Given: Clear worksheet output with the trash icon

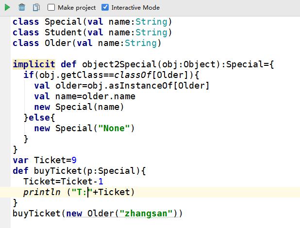Looking at the screenshot, I should click(22, 7).
